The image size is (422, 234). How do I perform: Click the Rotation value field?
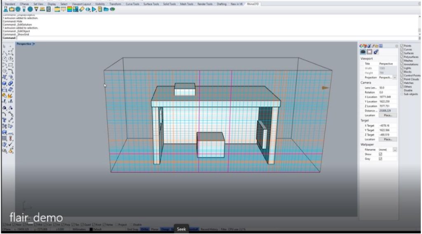pyautogui.click(x=387, y=92)
